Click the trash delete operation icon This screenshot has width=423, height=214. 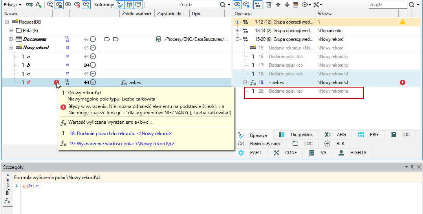point(269,5)
